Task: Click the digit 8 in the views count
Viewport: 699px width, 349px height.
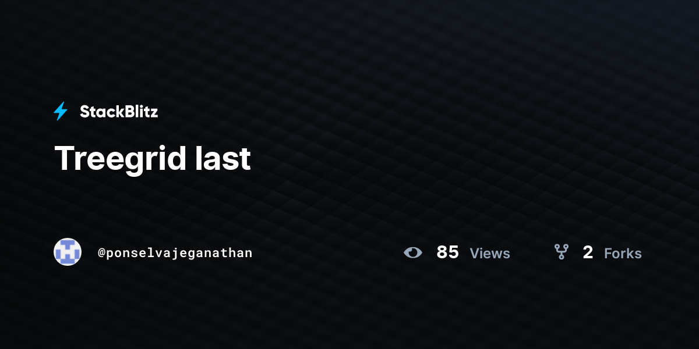Action: 442,252
